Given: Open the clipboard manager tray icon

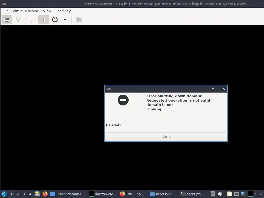Looking at the screenshot, I should (229, 194).
